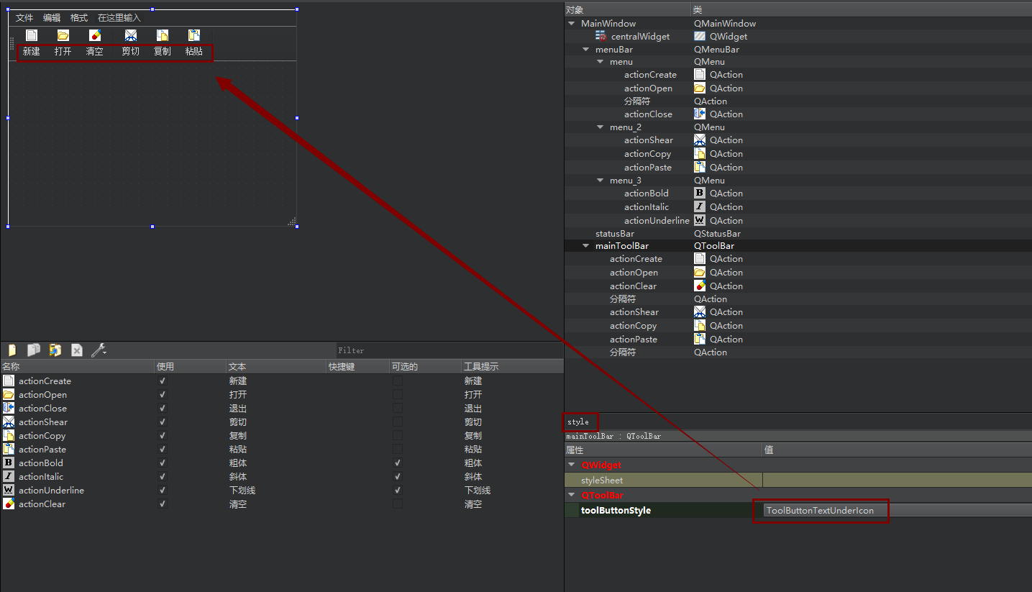
Task: Click the 粘贴 icon in the form toolbar
Action: (x=193, y=35)
